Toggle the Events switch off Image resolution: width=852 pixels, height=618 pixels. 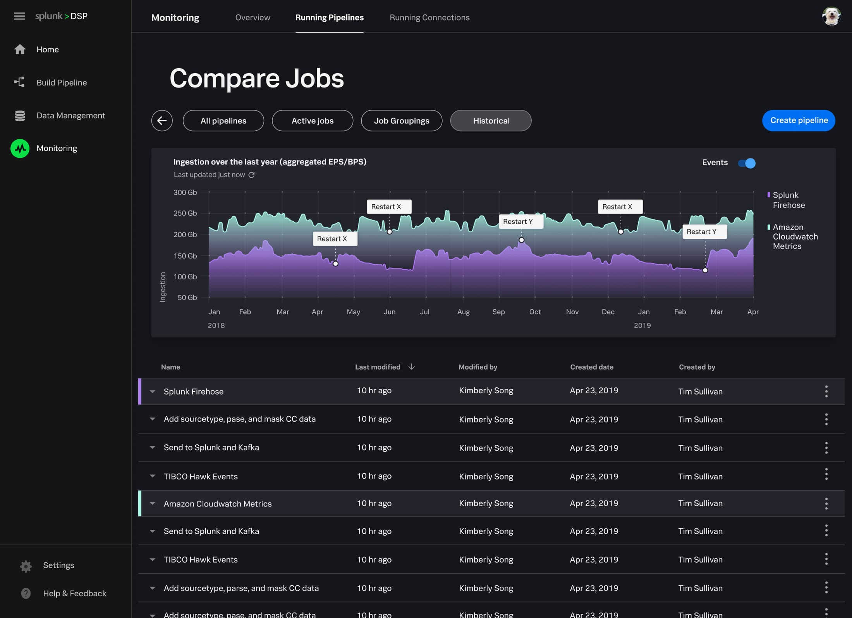[746, 163]
